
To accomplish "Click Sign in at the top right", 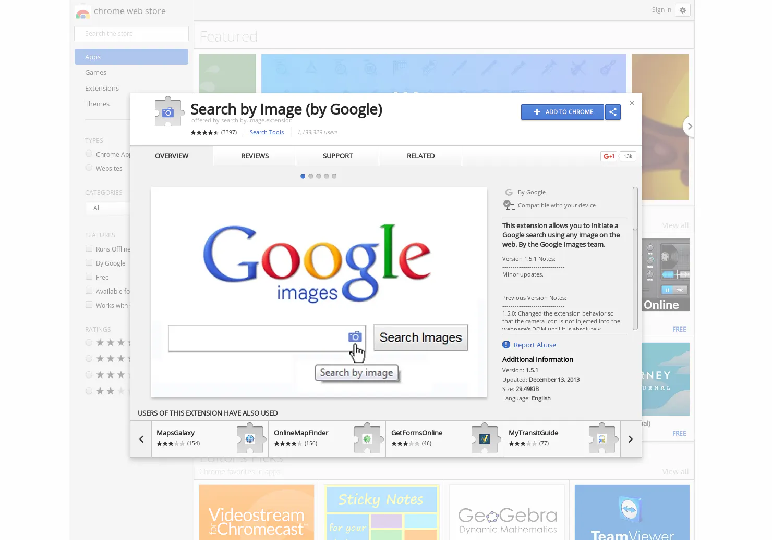I will coord(661,10).
